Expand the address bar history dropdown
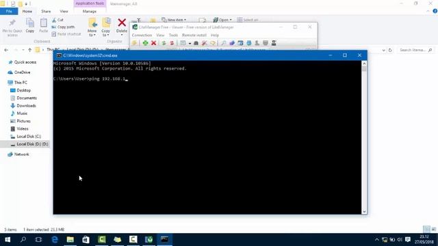 tap(383, 50)
